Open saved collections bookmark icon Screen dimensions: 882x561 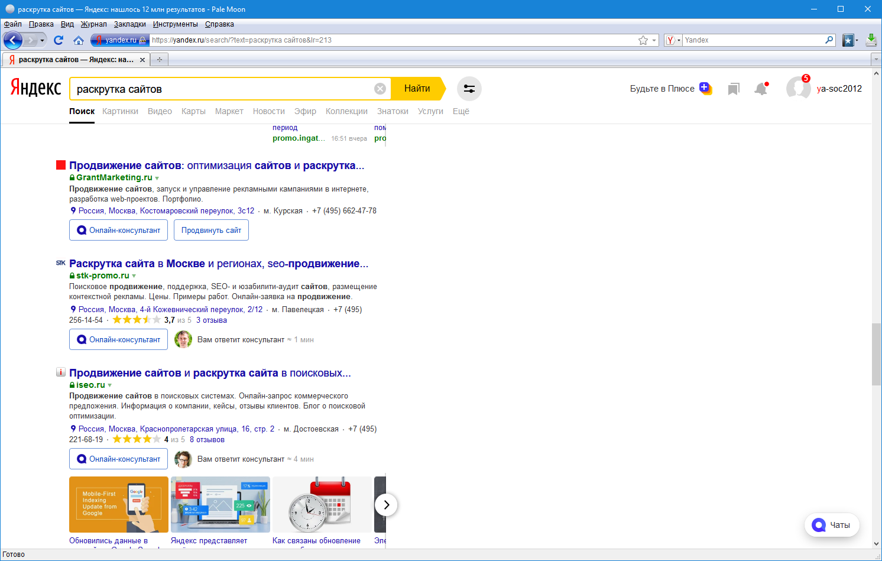(x=734, y=89)
